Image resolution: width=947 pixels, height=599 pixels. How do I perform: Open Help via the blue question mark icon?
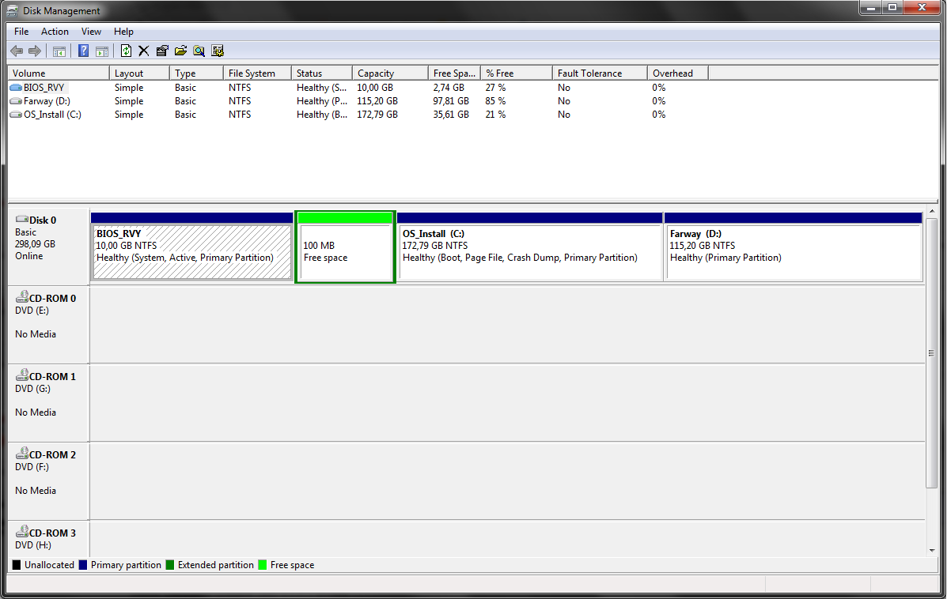83,51
